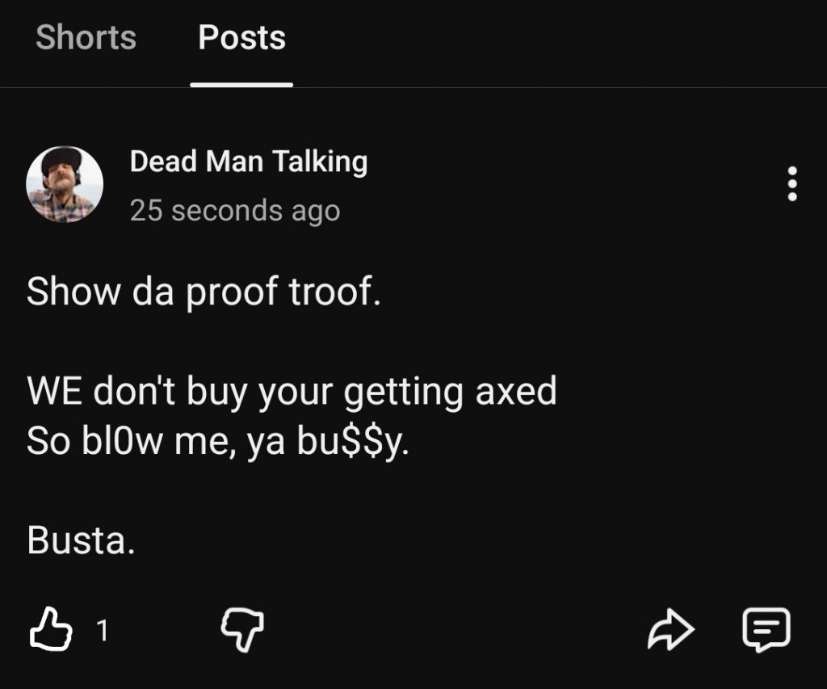Open the Dead Man Talking channel name
Image resolution: width=827 pixels, height=689 pixels.
click(248, 162)
